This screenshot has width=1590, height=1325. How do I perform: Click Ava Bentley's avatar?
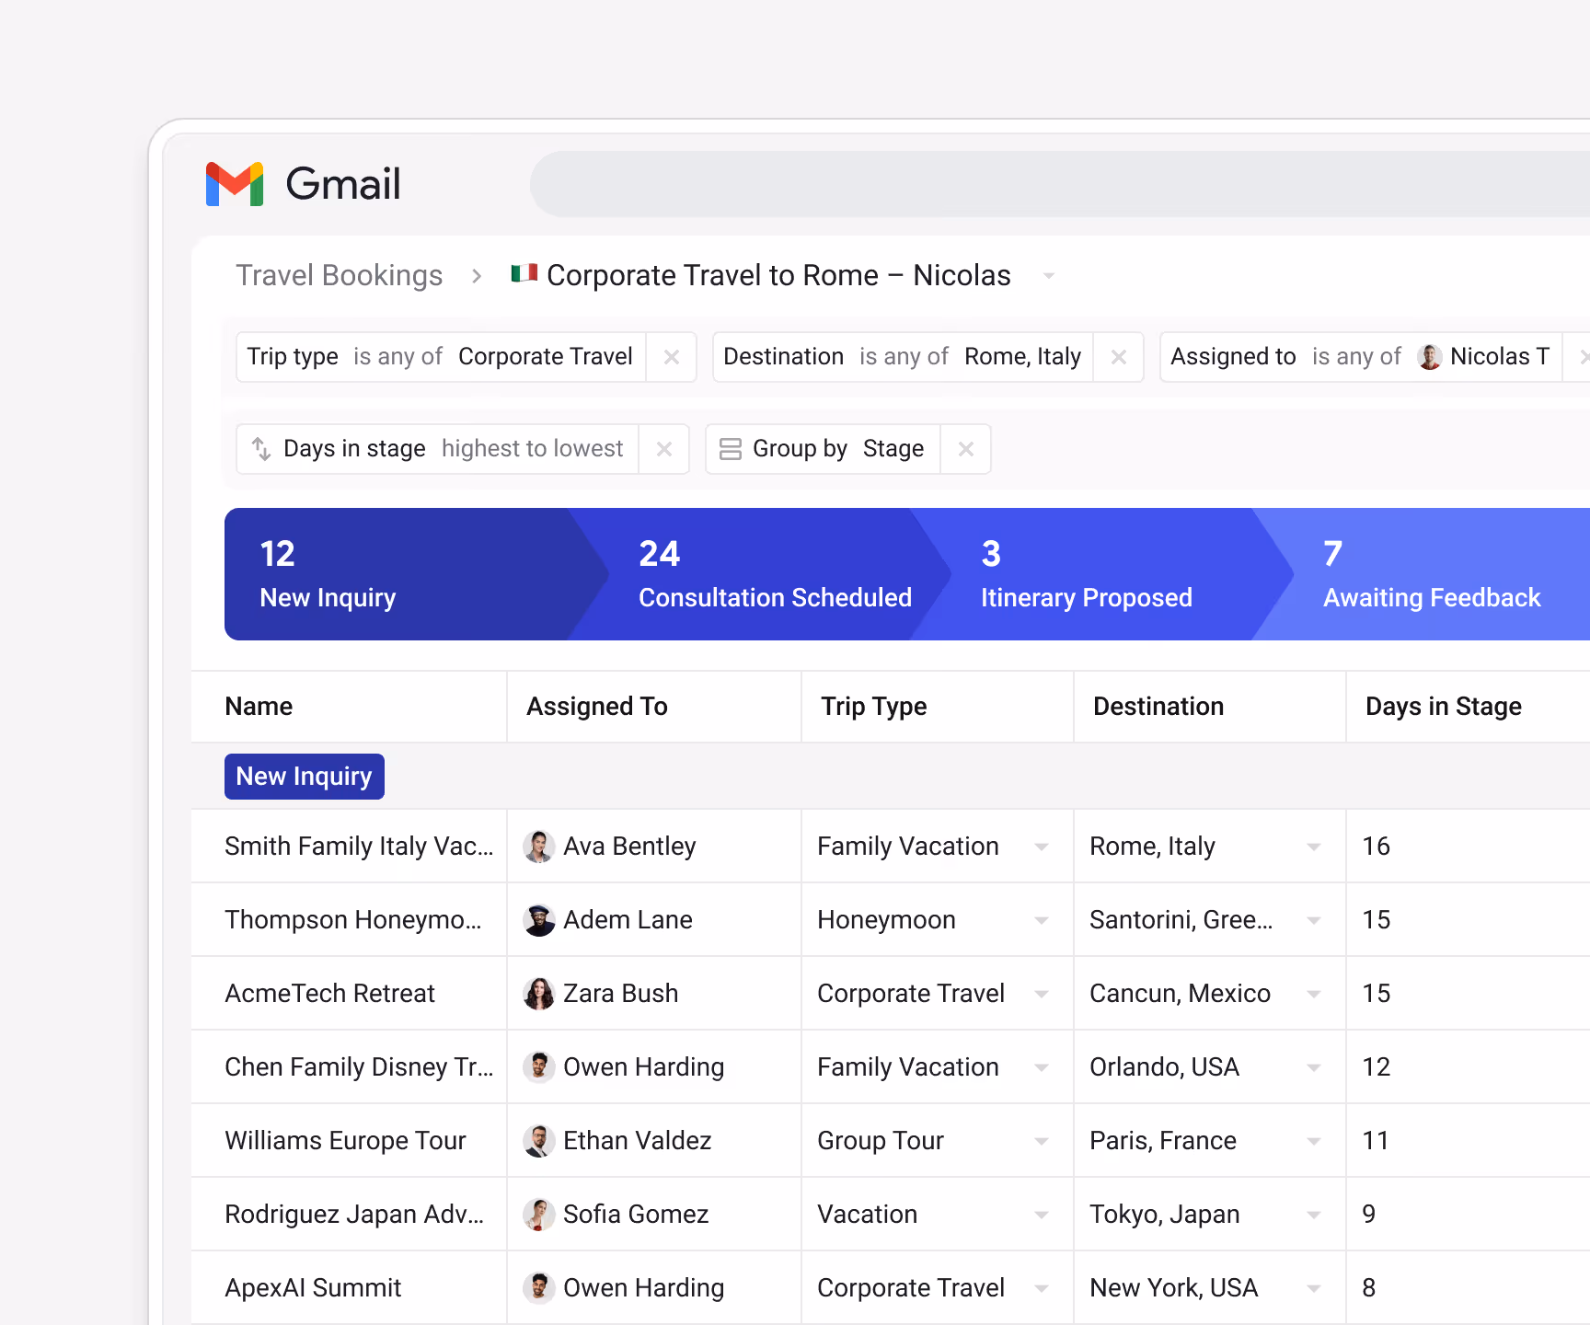coord(539,847)
